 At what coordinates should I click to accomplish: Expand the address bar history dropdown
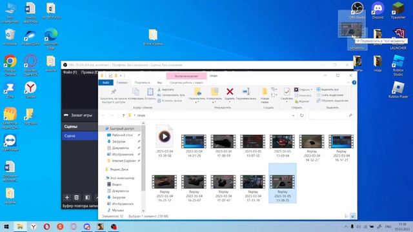pos(293,115)
